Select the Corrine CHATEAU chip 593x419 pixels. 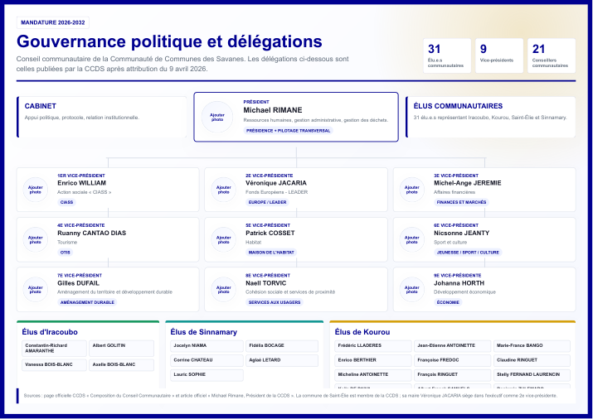tap(207, 360)
